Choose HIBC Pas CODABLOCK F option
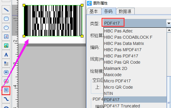The image size is (171, 108). coord(135,37)
